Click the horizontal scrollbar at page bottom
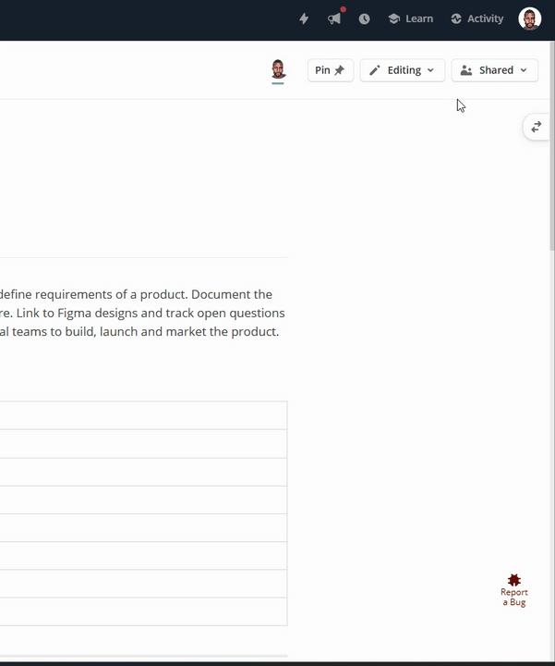Viewport: 555px width, 666px height. point(144,656)
